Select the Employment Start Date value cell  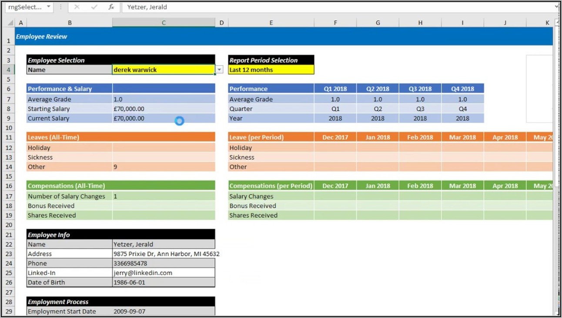[x=163, y=311]
